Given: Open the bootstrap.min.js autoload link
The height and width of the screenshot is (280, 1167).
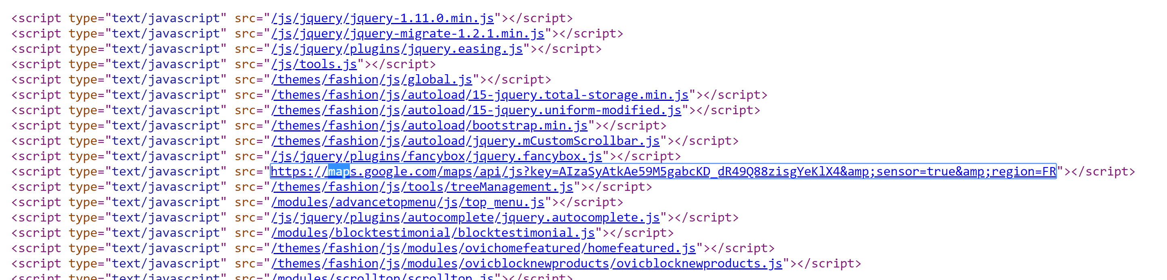Looking at the screenshot, I should 429,125.
